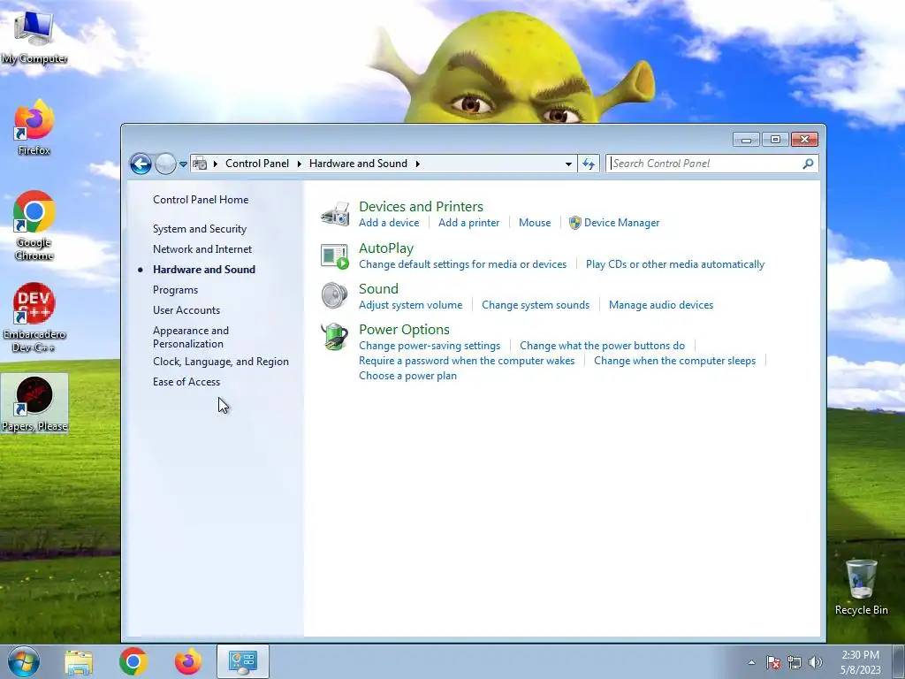Image resolution: width=905 pixels, height=679 pixels.
Task: Expand the arrow after Hardware and Sound breadcrumb
Action: click(x=417, y=164)
